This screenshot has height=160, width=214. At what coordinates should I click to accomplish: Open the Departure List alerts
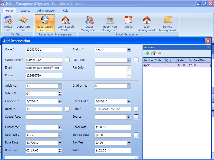click(x=23, y=23)
